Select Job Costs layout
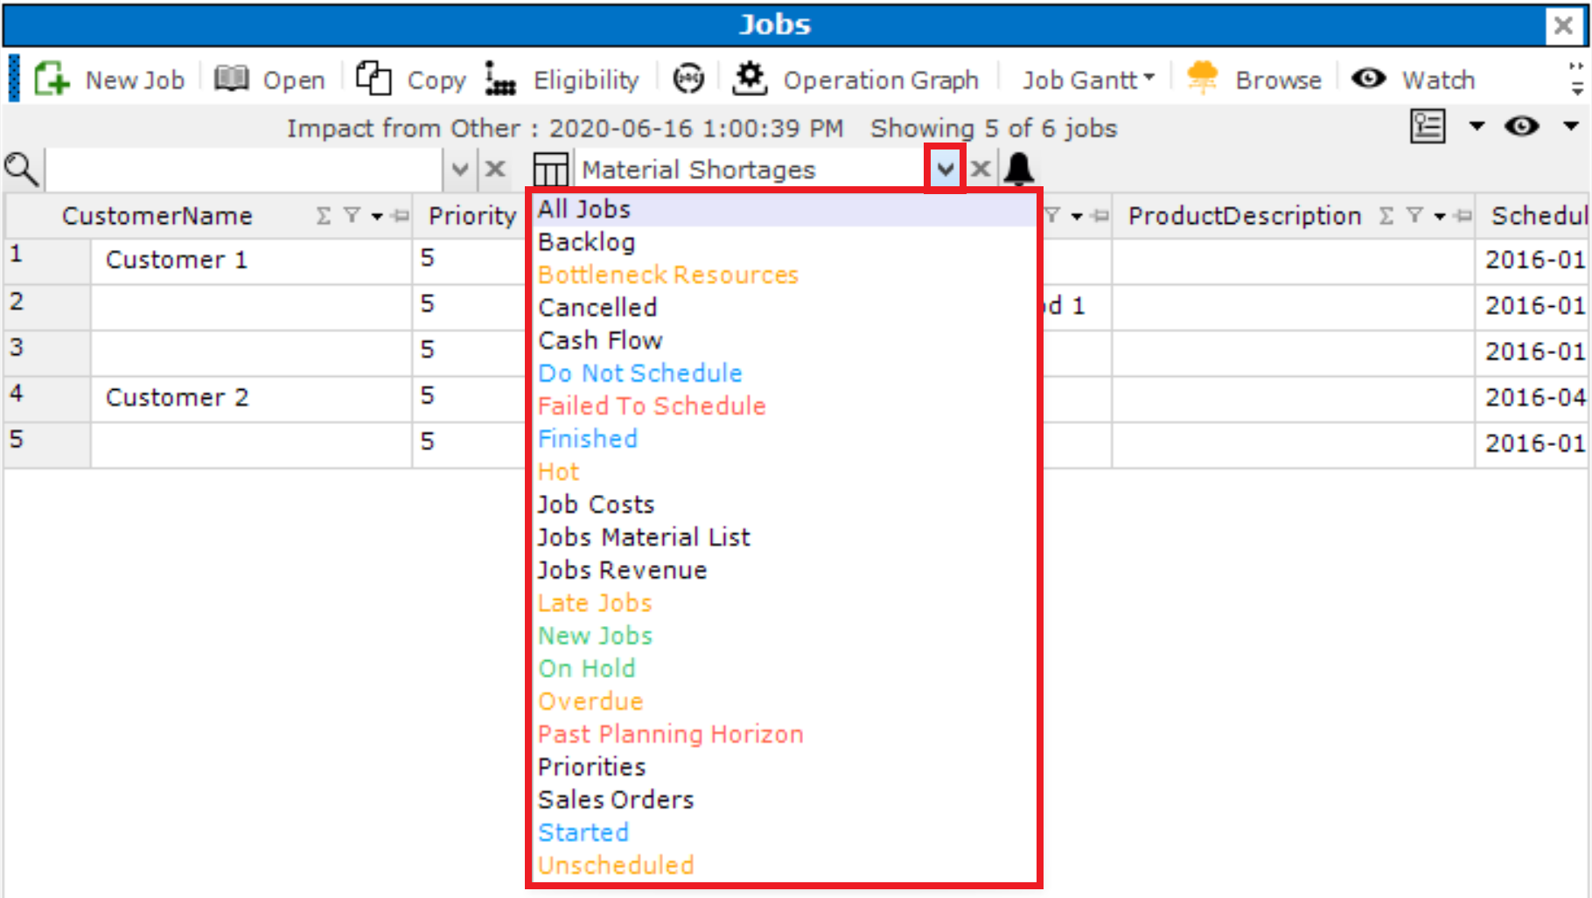Image resolution: width=1592 pixels, height=898 pixels. coord(785,505)
